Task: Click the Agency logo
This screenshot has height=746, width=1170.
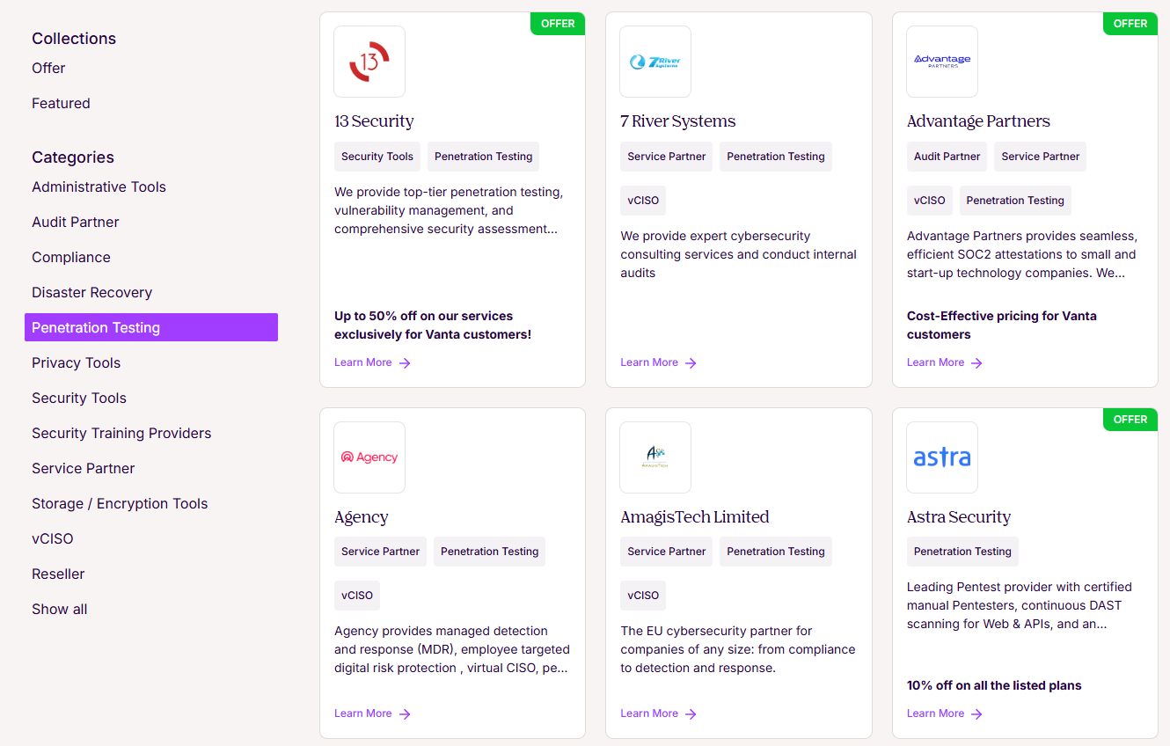Action: coord(369,457)
